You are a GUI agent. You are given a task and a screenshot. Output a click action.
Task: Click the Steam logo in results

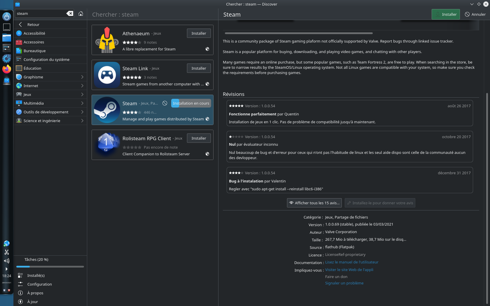point(107,110)
